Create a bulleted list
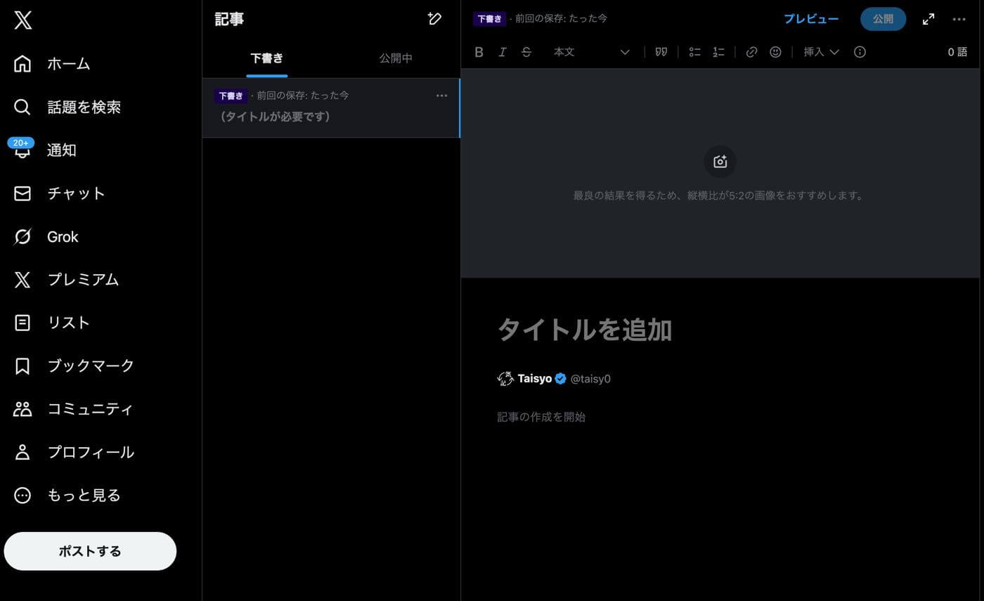The height and width of the screenshot is (601, 984). (694, 51)
